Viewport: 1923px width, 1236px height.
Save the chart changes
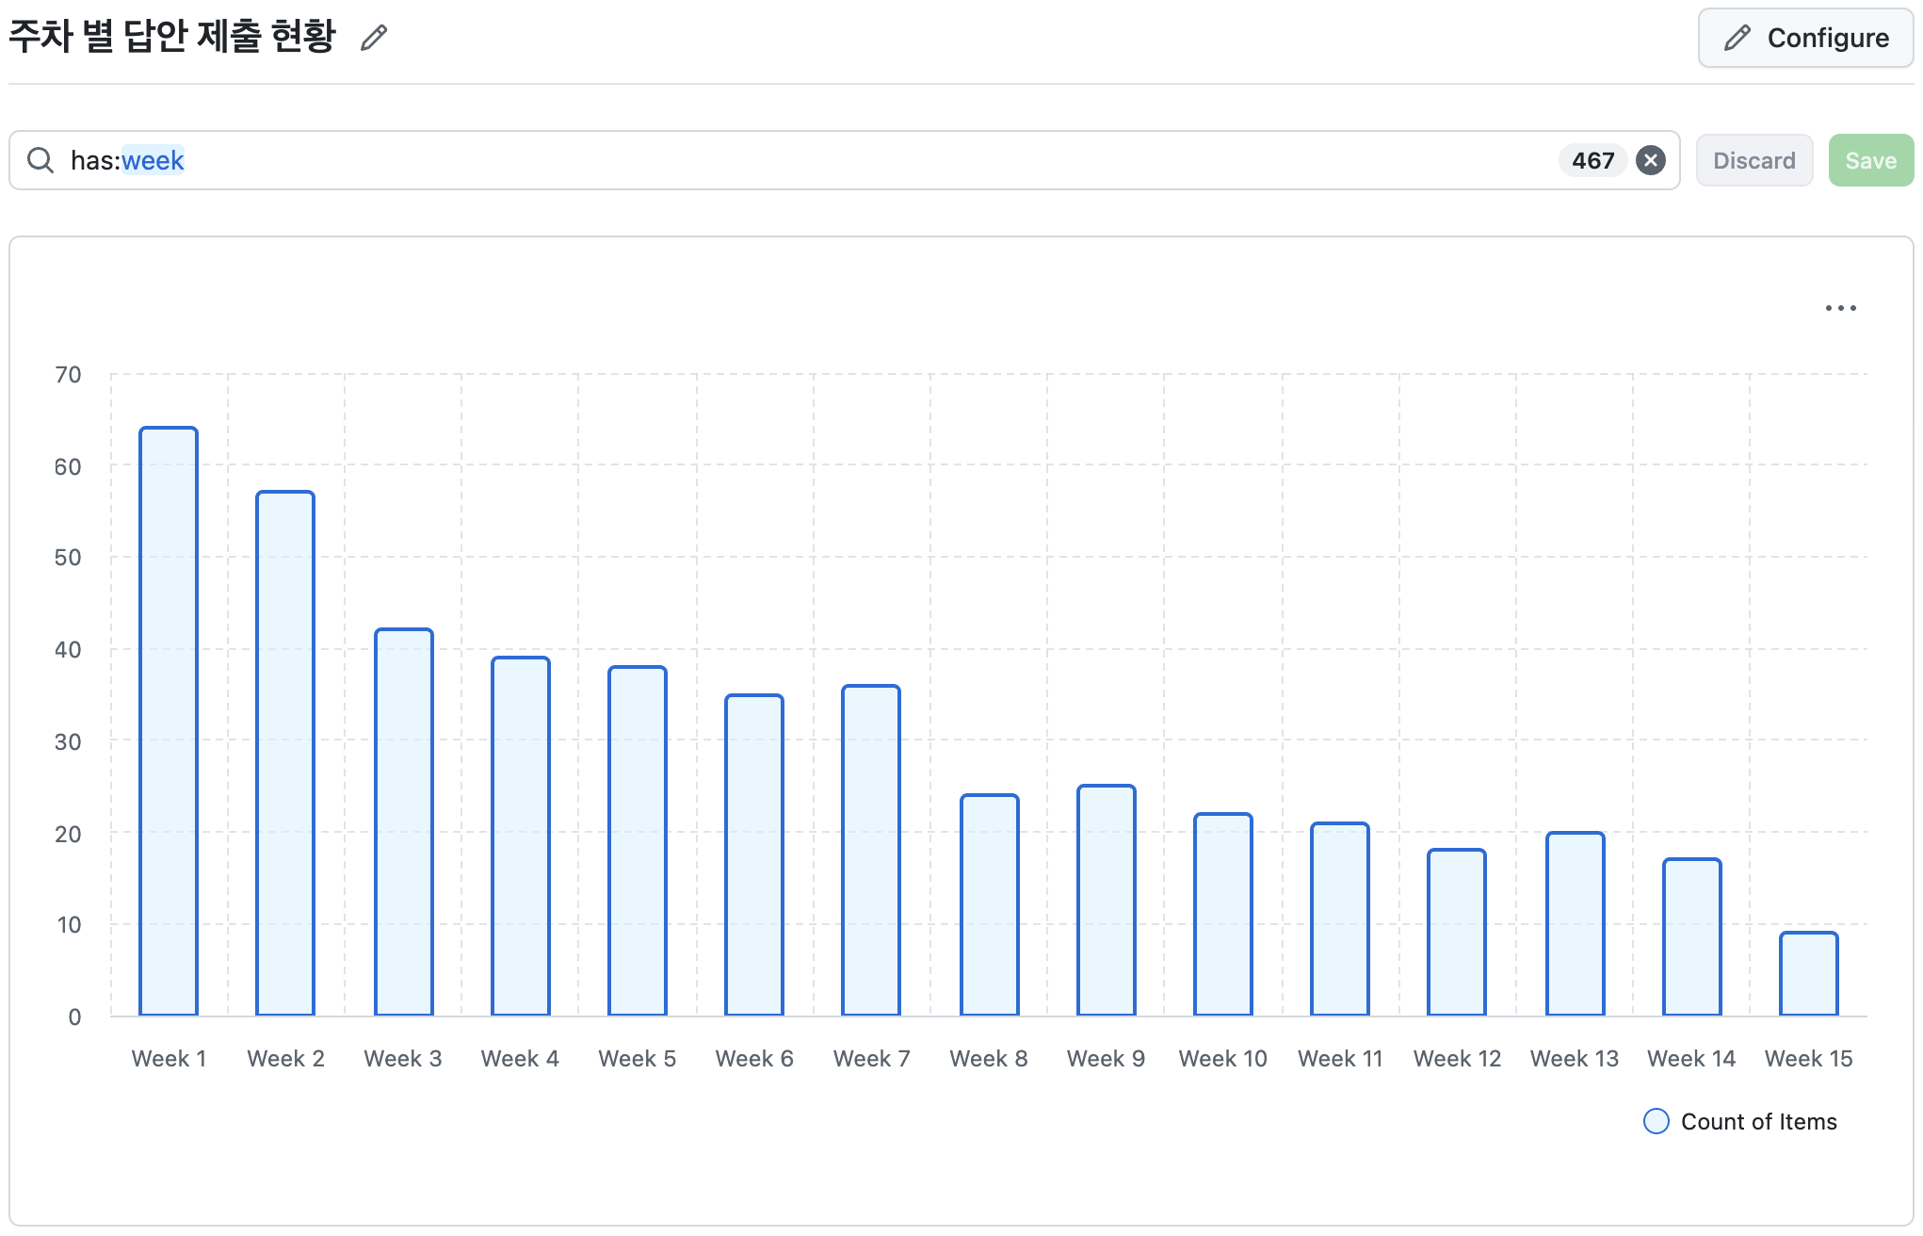click(x=1869, y=161)
